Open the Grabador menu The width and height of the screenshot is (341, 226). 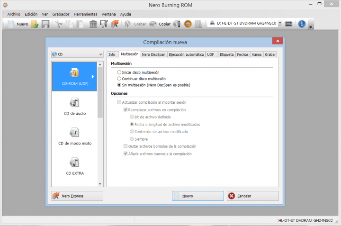[x=61, y=14]
